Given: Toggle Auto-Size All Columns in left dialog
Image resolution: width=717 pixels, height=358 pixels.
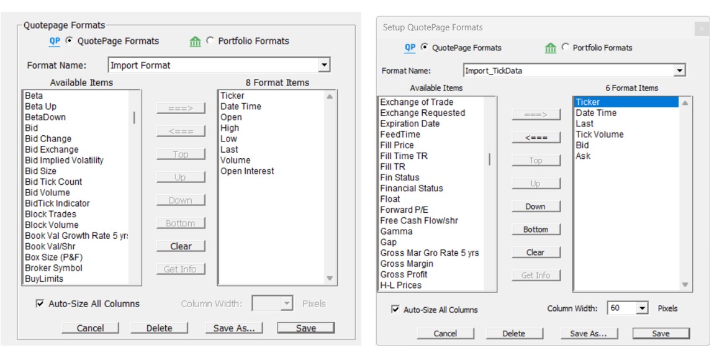Looking at the screenshot, I should tap(40, 304).
